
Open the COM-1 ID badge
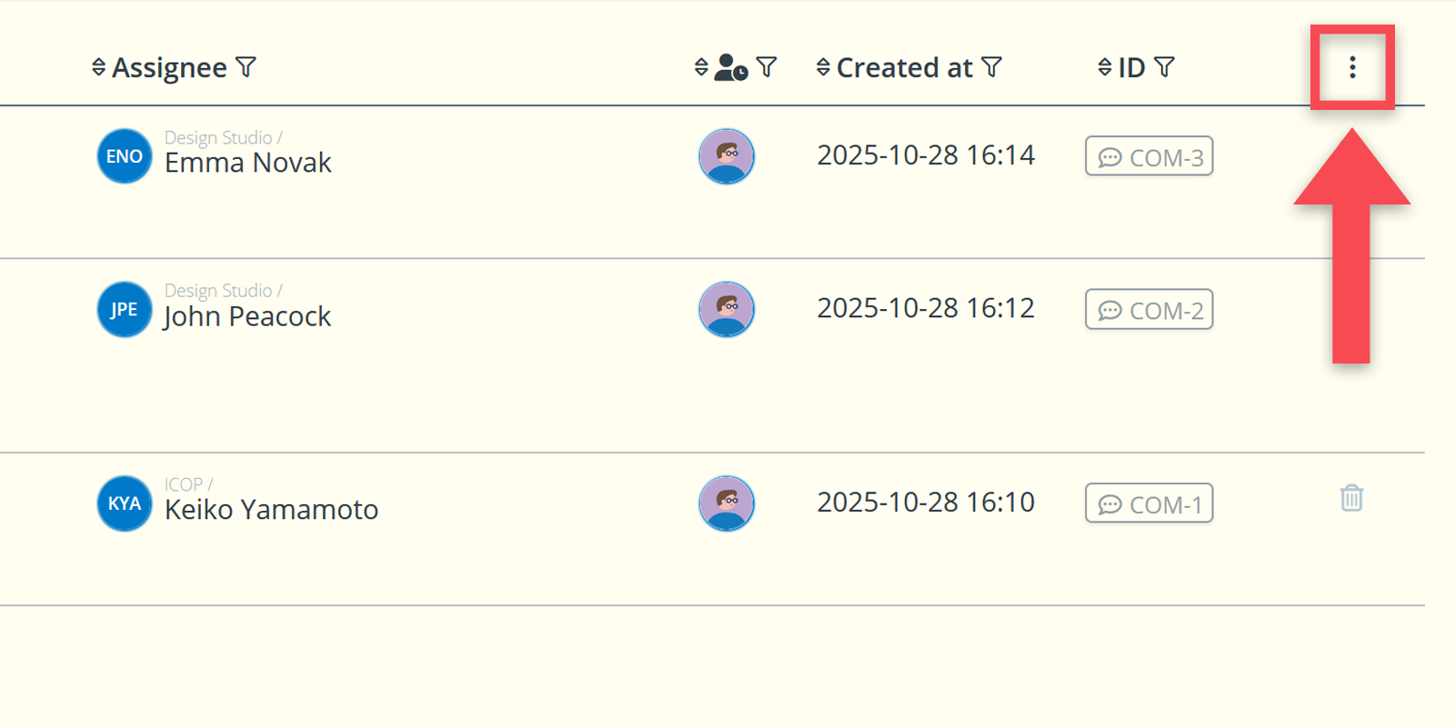[1149, 503]
